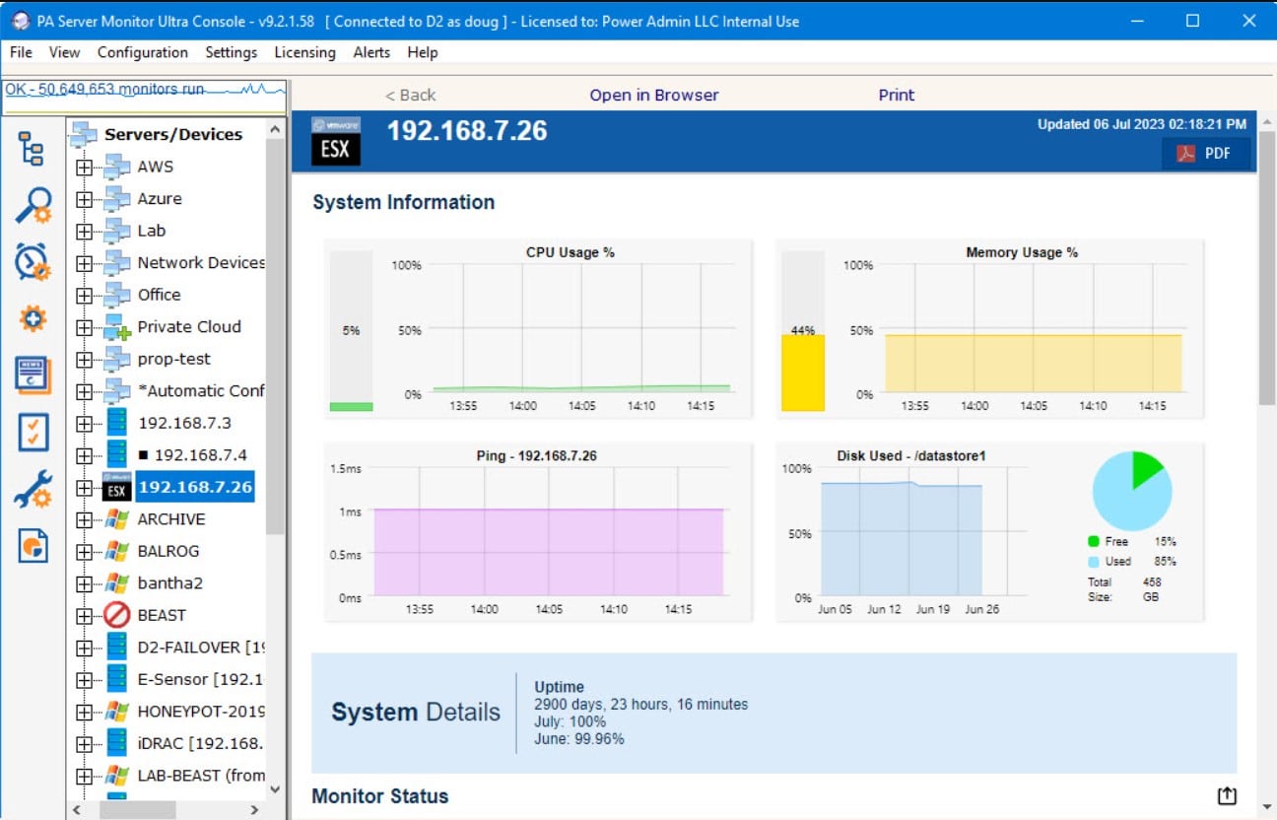Open the wrench and gear tools icon
Image resolution: width=1277 pixels, height=820 pixels.
33,489
